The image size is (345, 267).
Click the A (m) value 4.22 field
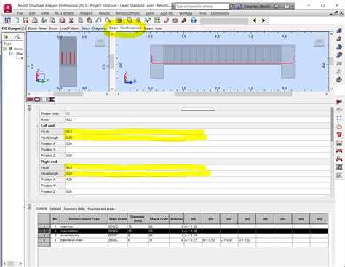click(x=198, y=120)
